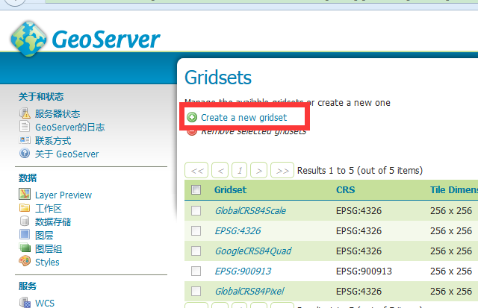
Task: Click the layer square icon next to 图层
Action: click(x=25, y=234)
